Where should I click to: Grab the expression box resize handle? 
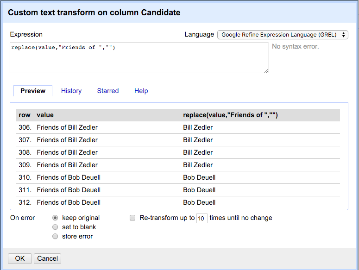point(266,71)
